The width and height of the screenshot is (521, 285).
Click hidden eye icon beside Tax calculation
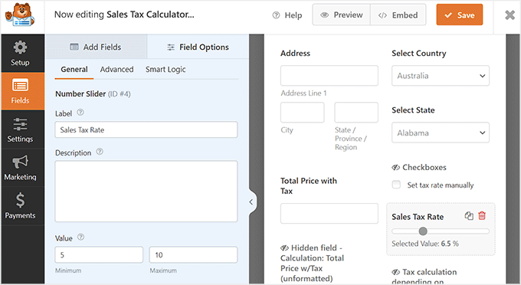point(395,272)
